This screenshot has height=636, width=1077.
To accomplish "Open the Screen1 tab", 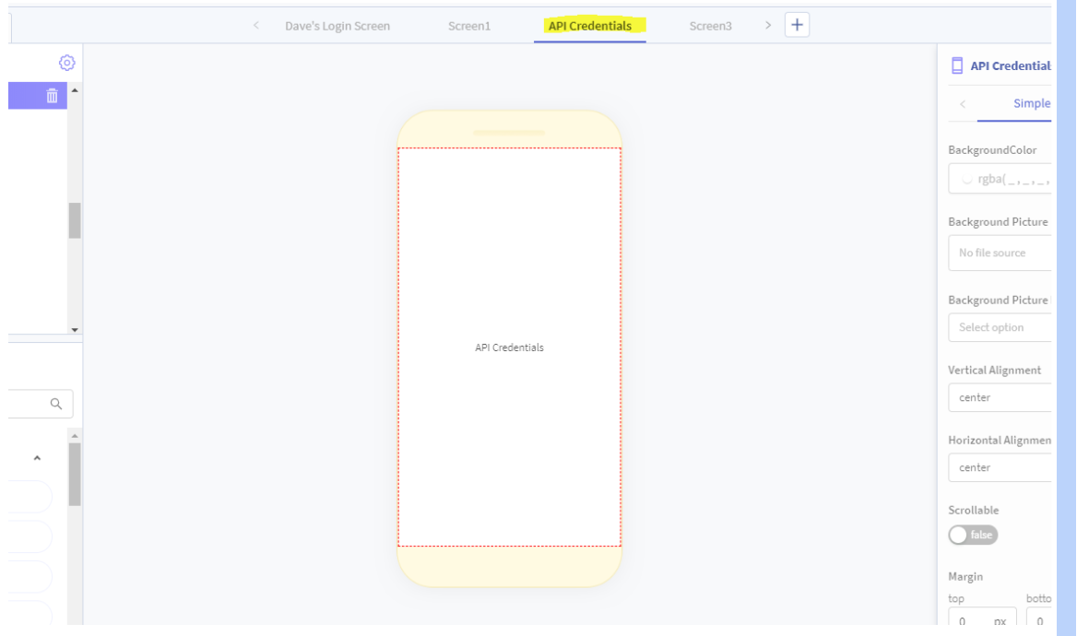I will (x=468, y=26).
